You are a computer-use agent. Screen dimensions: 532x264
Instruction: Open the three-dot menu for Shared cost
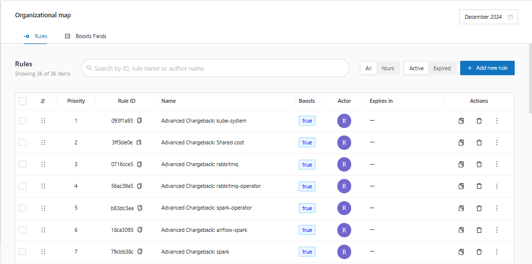click(x=497, y=143)
